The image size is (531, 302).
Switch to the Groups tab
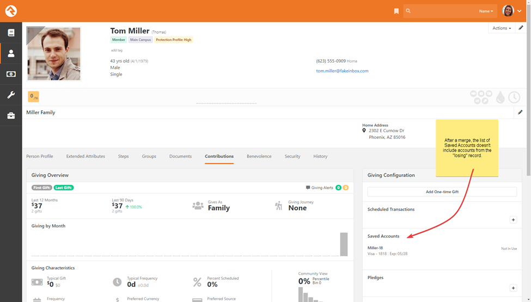point(149,156)
